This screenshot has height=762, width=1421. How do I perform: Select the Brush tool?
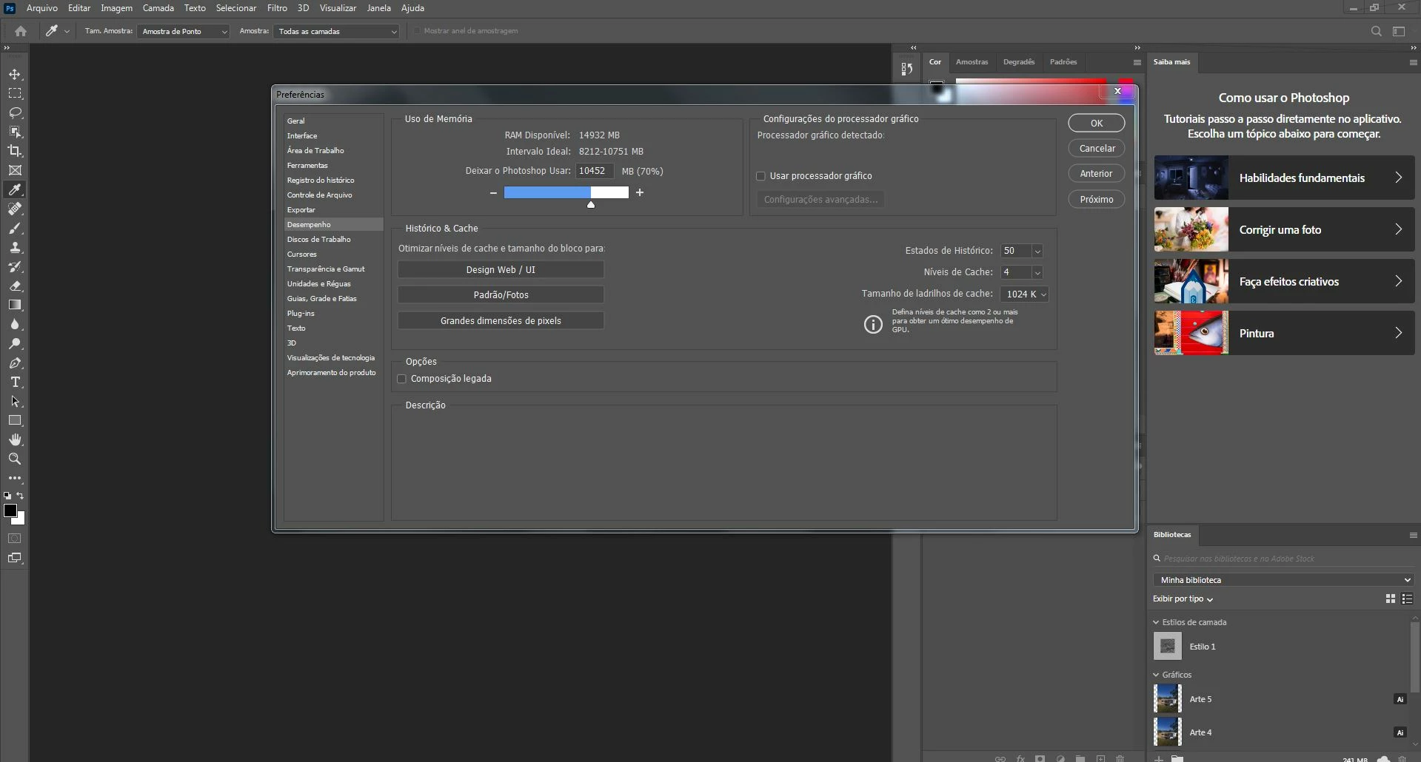coord(15,228)
